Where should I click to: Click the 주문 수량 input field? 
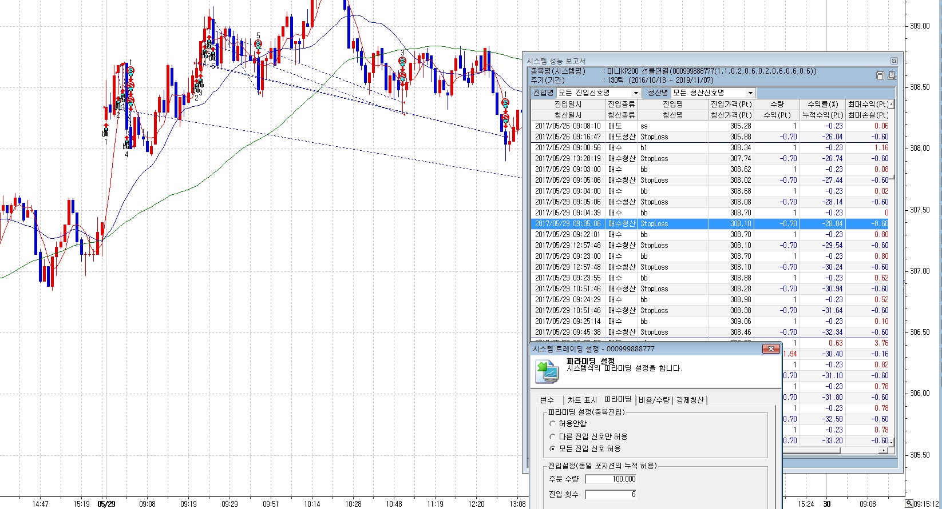611,479
